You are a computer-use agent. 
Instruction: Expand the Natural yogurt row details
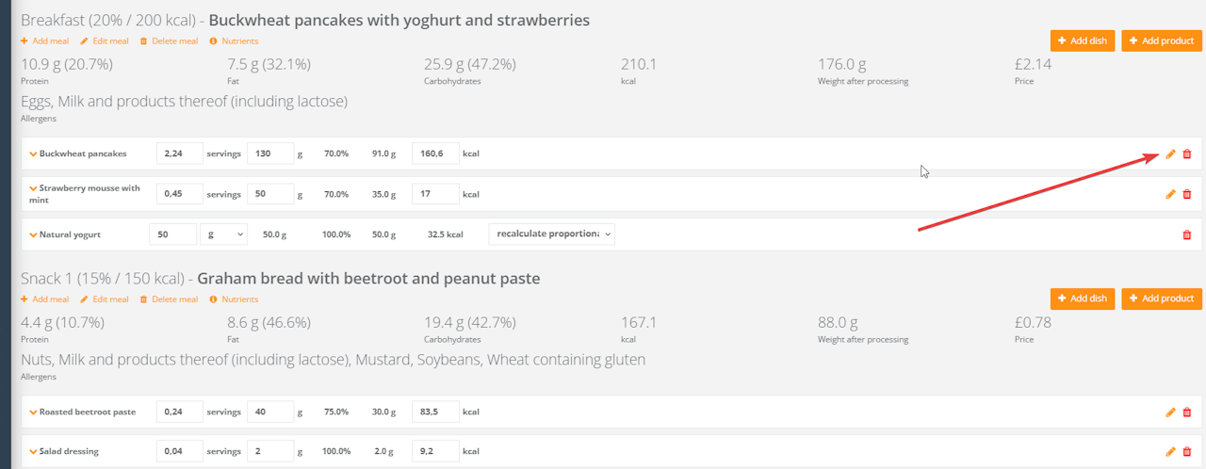[33, 234]
